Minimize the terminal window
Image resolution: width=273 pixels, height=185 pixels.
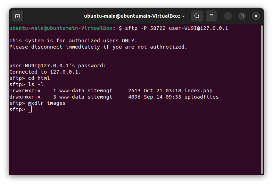228,16
